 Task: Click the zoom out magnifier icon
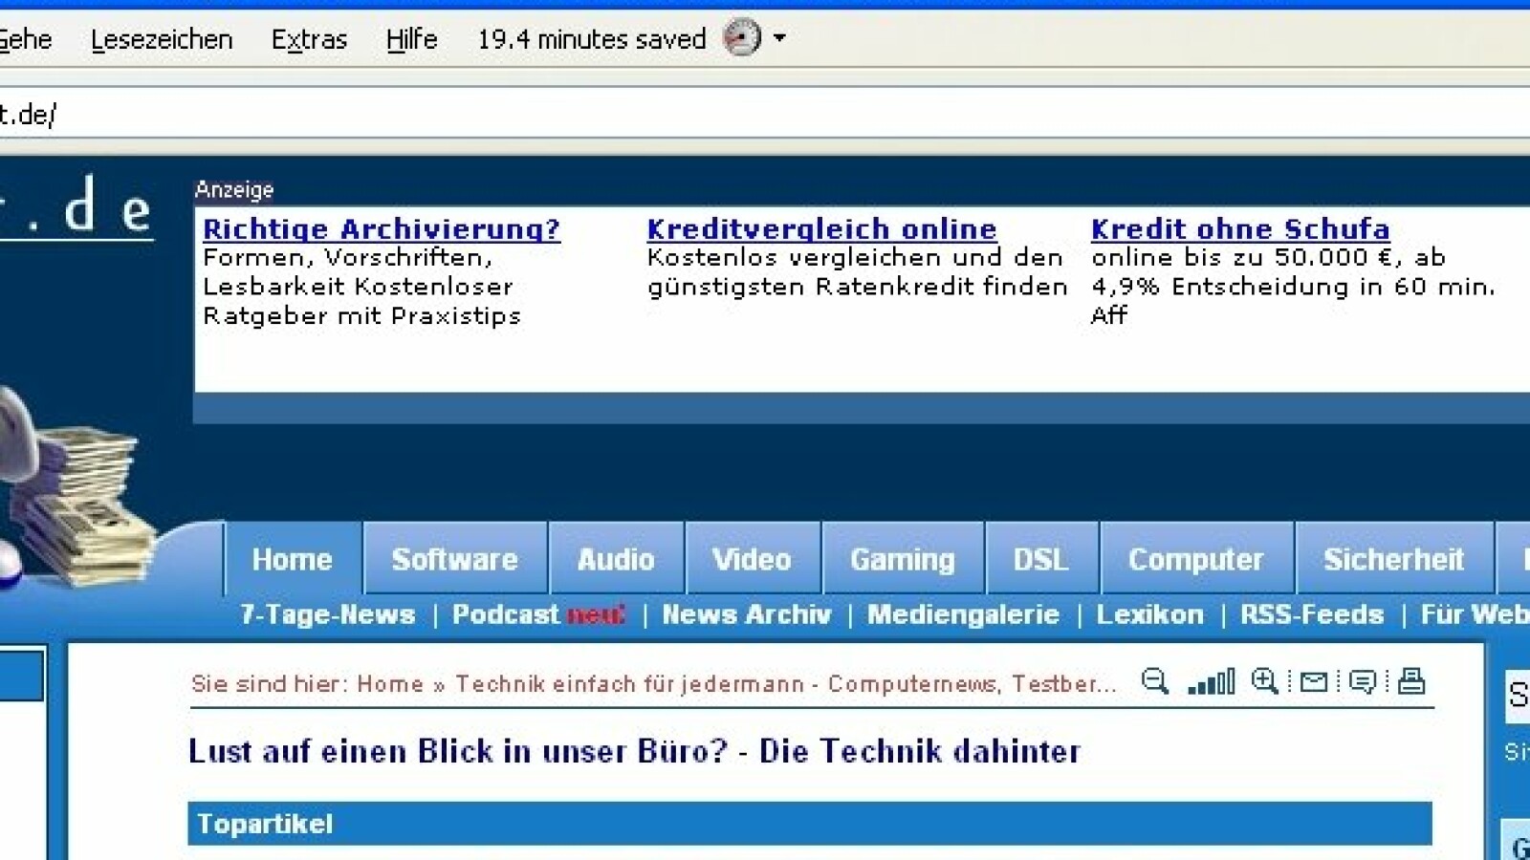tap(1154, 681)
